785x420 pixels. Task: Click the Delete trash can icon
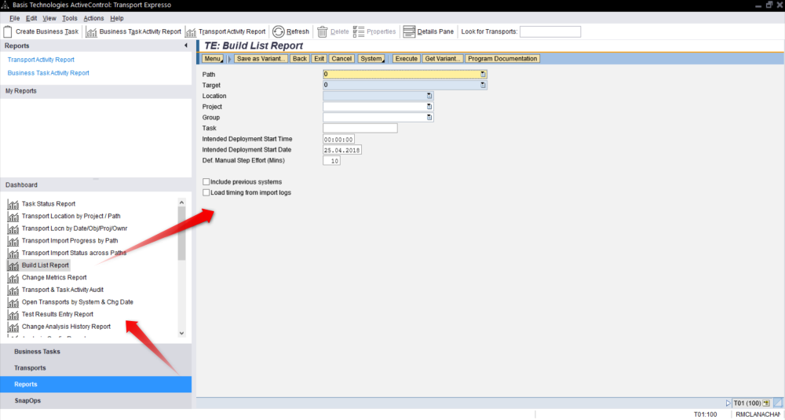pyautogui.click(x=323, y=31)
